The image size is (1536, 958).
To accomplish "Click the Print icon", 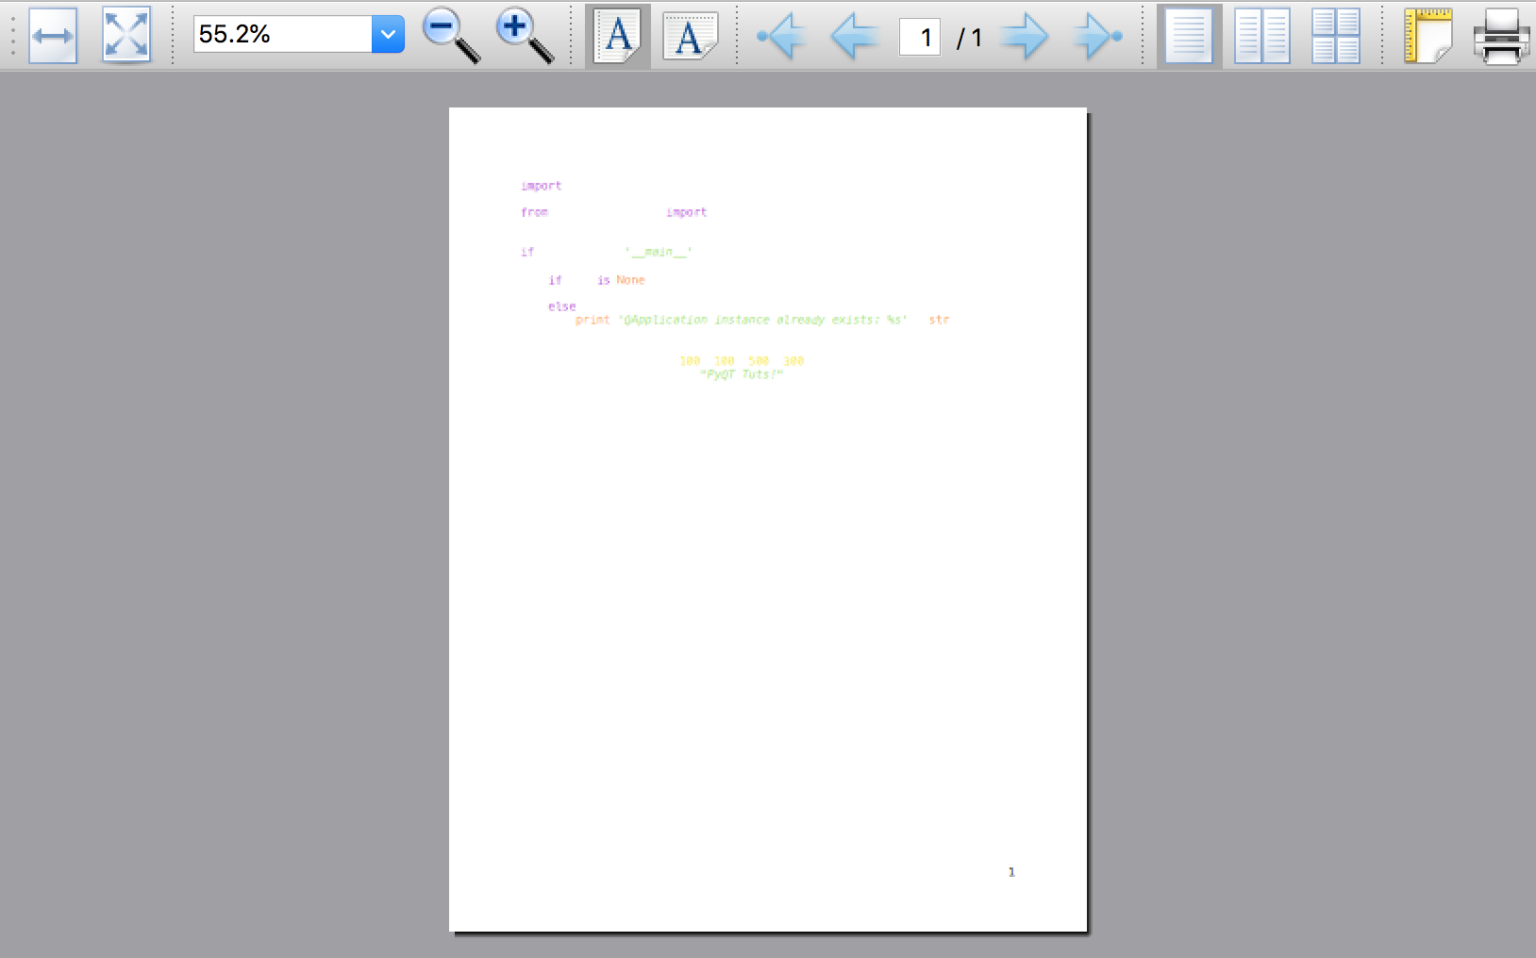I will point(1501,36).
